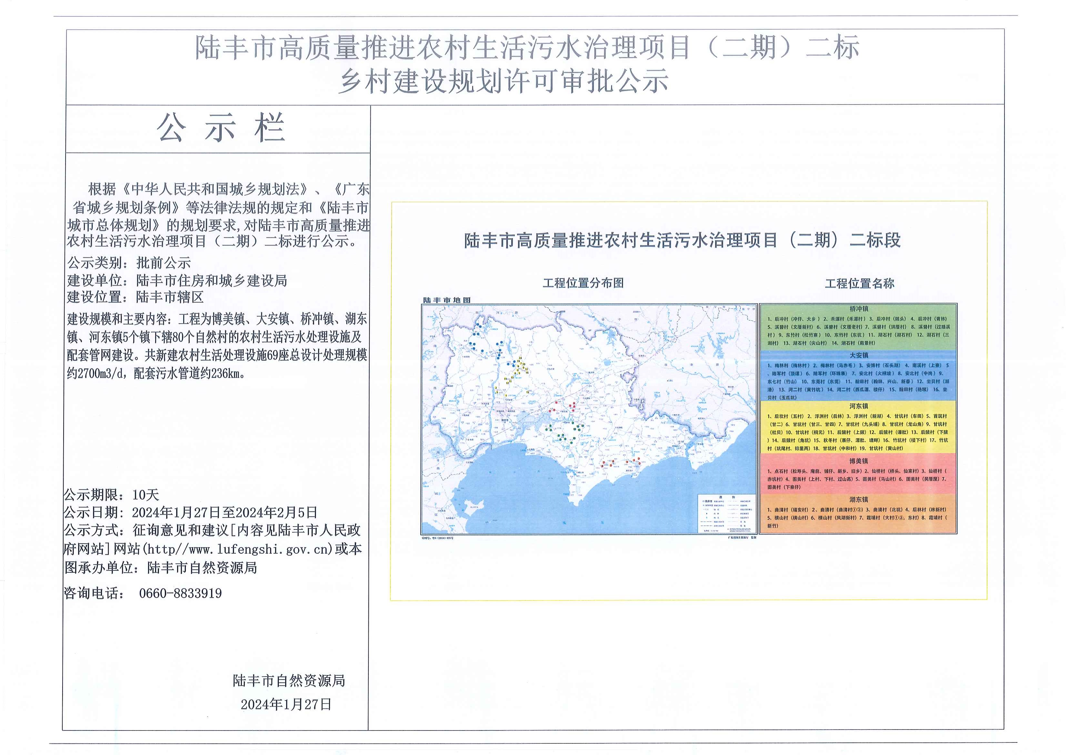Click the 2024年1月27日 signature date at the bottom

pyautogui.click(x=286, y=704)
